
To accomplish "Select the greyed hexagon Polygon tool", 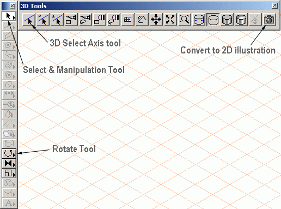I will [x=9, y=85].
